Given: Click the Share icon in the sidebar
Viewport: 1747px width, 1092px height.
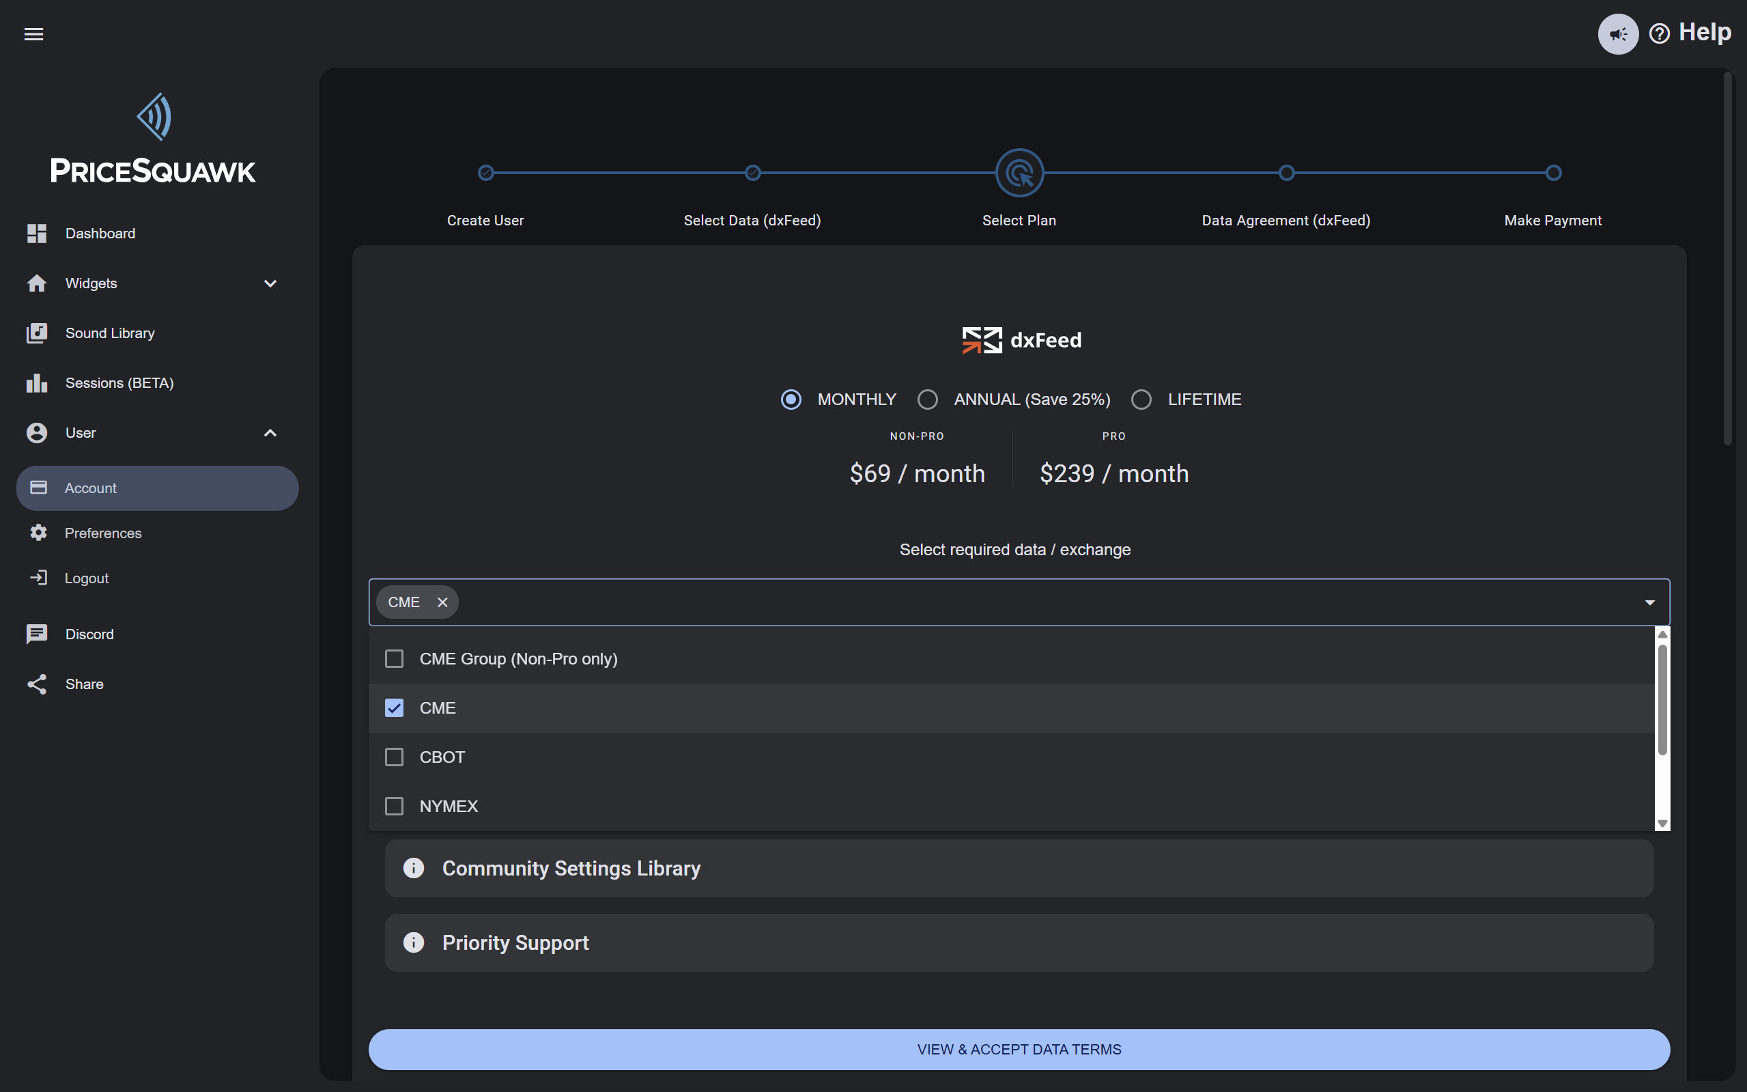Looking at the screenshot, I should click(37, 683).
